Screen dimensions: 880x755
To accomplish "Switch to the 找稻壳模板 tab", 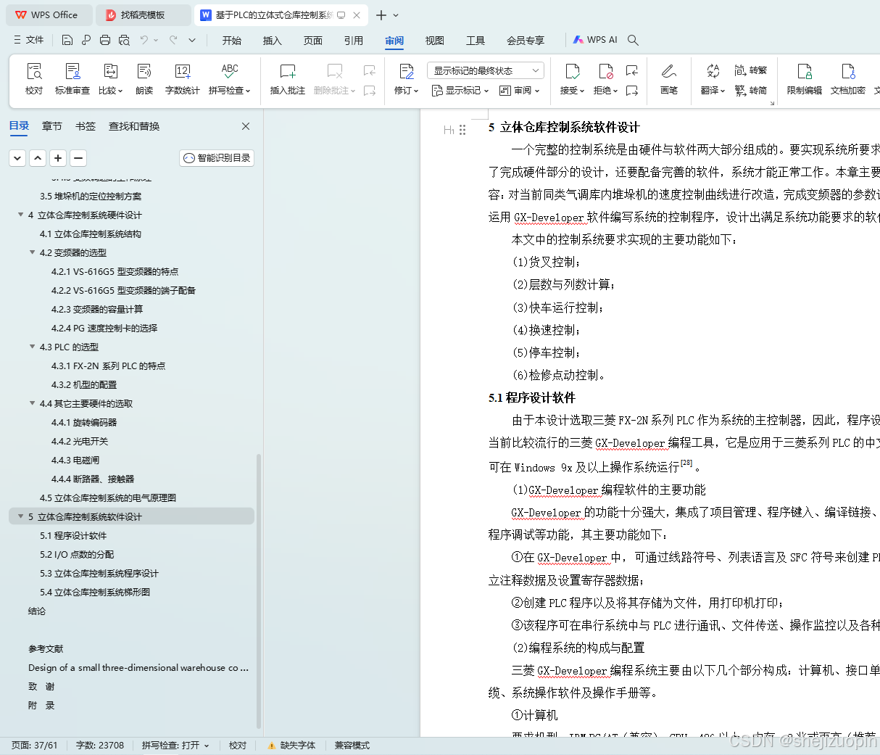I will tap(142, 15).
